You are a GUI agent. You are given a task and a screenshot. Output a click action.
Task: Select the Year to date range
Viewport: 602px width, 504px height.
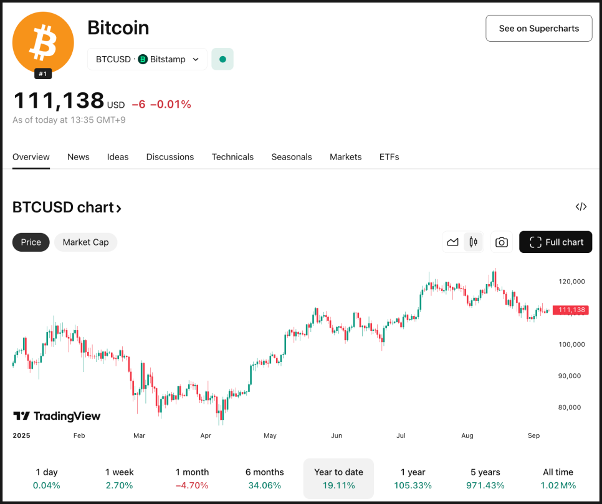click(338, 478)
